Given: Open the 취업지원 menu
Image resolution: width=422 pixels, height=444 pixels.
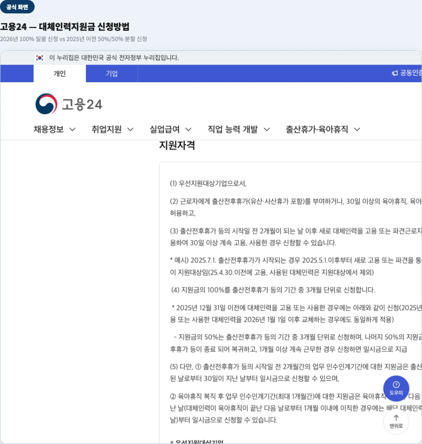Looking at the screenshot, I should 113,129.
